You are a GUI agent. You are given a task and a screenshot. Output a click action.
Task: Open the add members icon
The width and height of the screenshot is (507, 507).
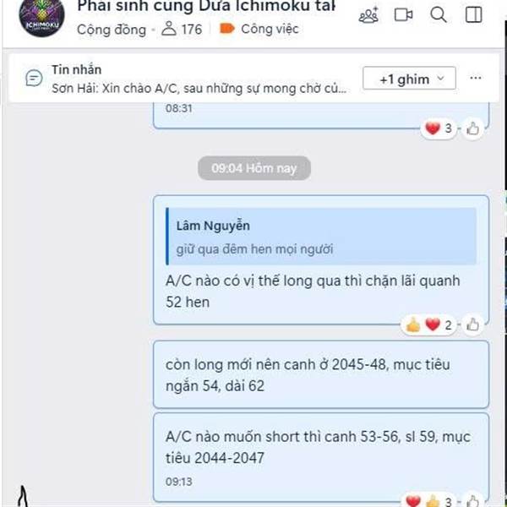tap(368, 15)
